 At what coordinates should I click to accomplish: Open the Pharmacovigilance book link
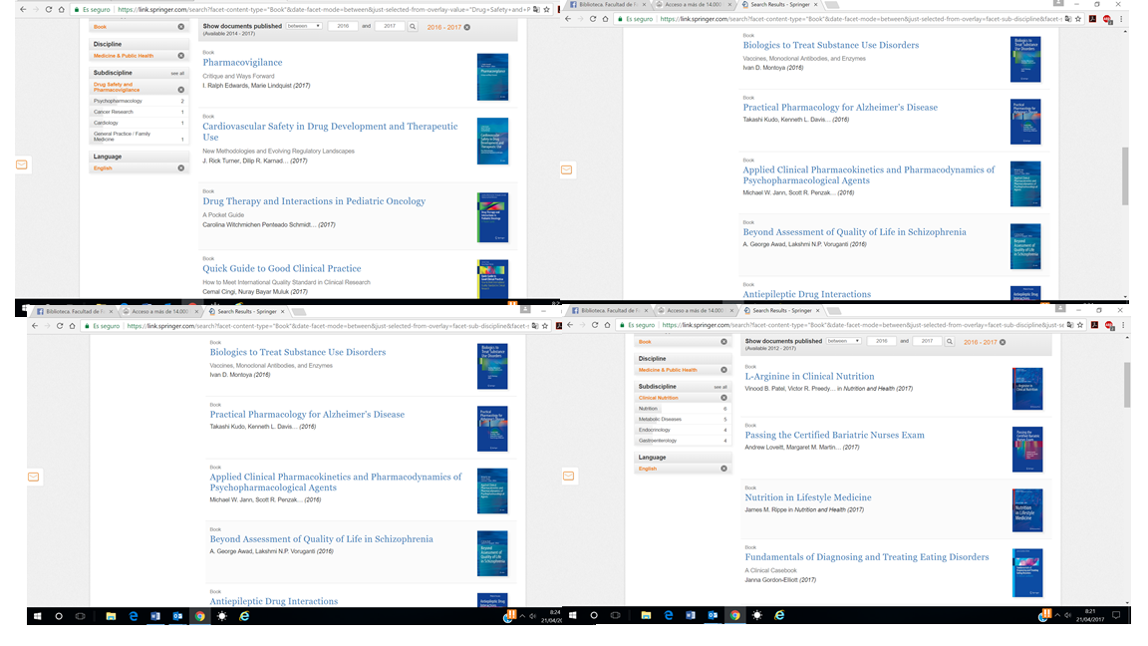pyautogui.click(x=242, y=63)
